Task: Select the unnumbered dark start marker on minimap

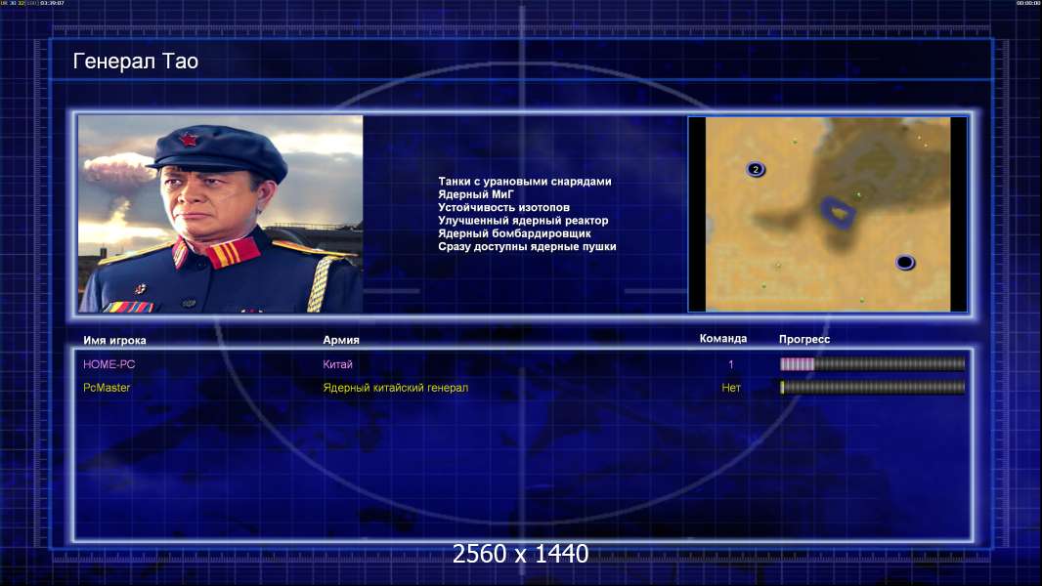Action: tap(905, 262)
